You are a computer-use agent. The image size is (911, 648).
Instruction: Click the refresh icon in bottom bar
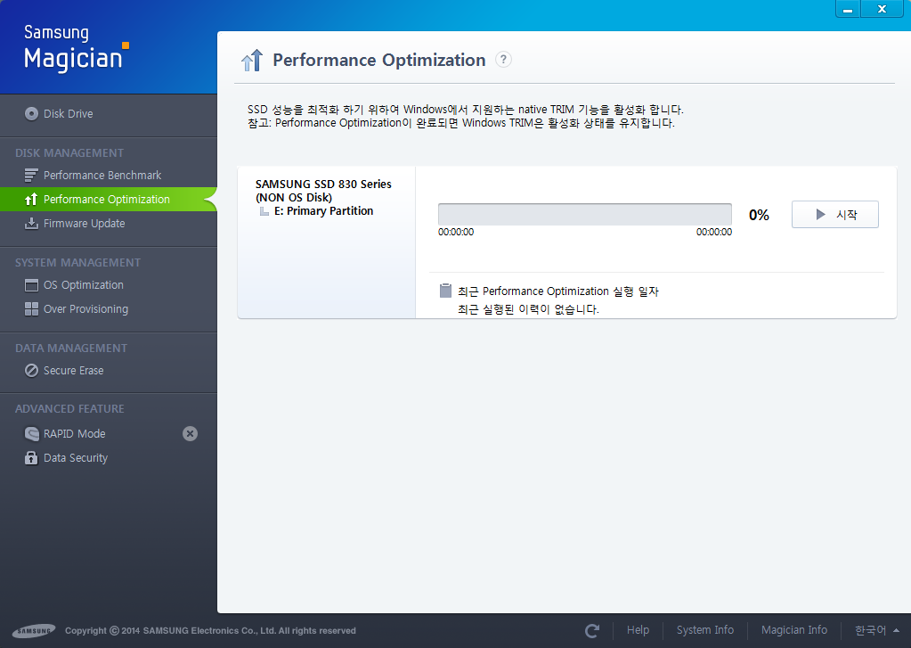[592, 630]
